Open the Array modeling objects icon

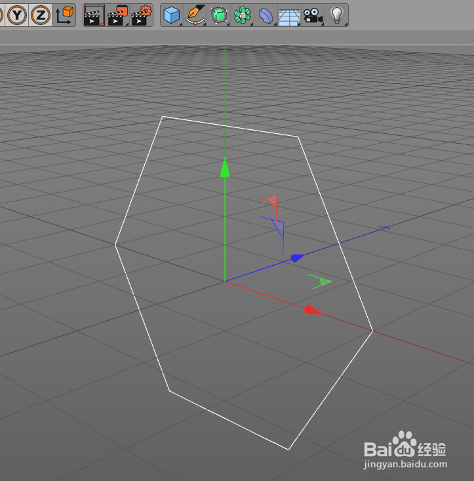243,15
